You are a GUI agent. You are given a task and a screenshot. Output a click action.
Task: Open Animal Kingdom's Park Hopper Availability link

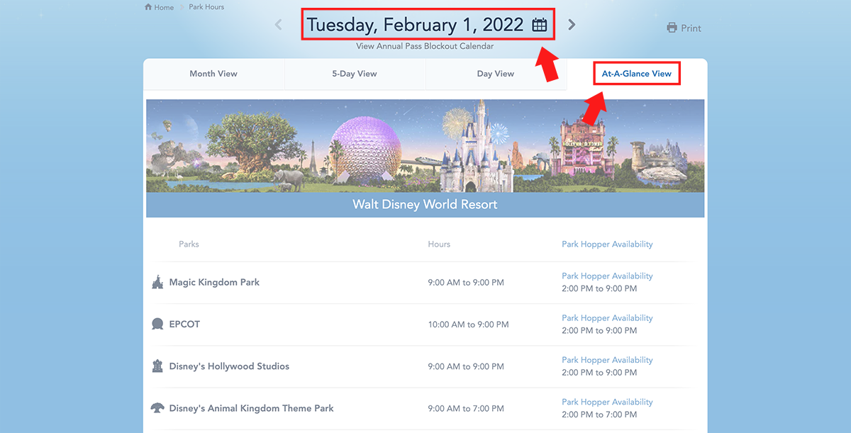point(607,401)
